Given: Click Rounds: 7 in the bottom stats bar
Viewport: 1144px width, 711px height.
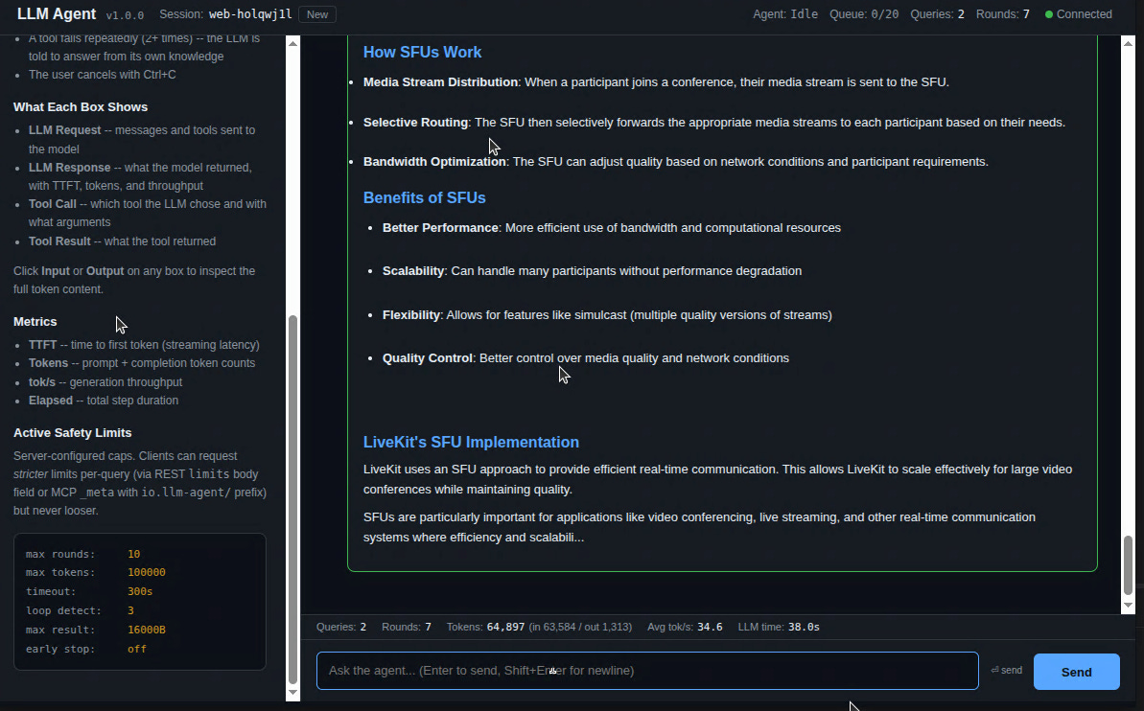Looking at the screenshot, I should 407,627.
